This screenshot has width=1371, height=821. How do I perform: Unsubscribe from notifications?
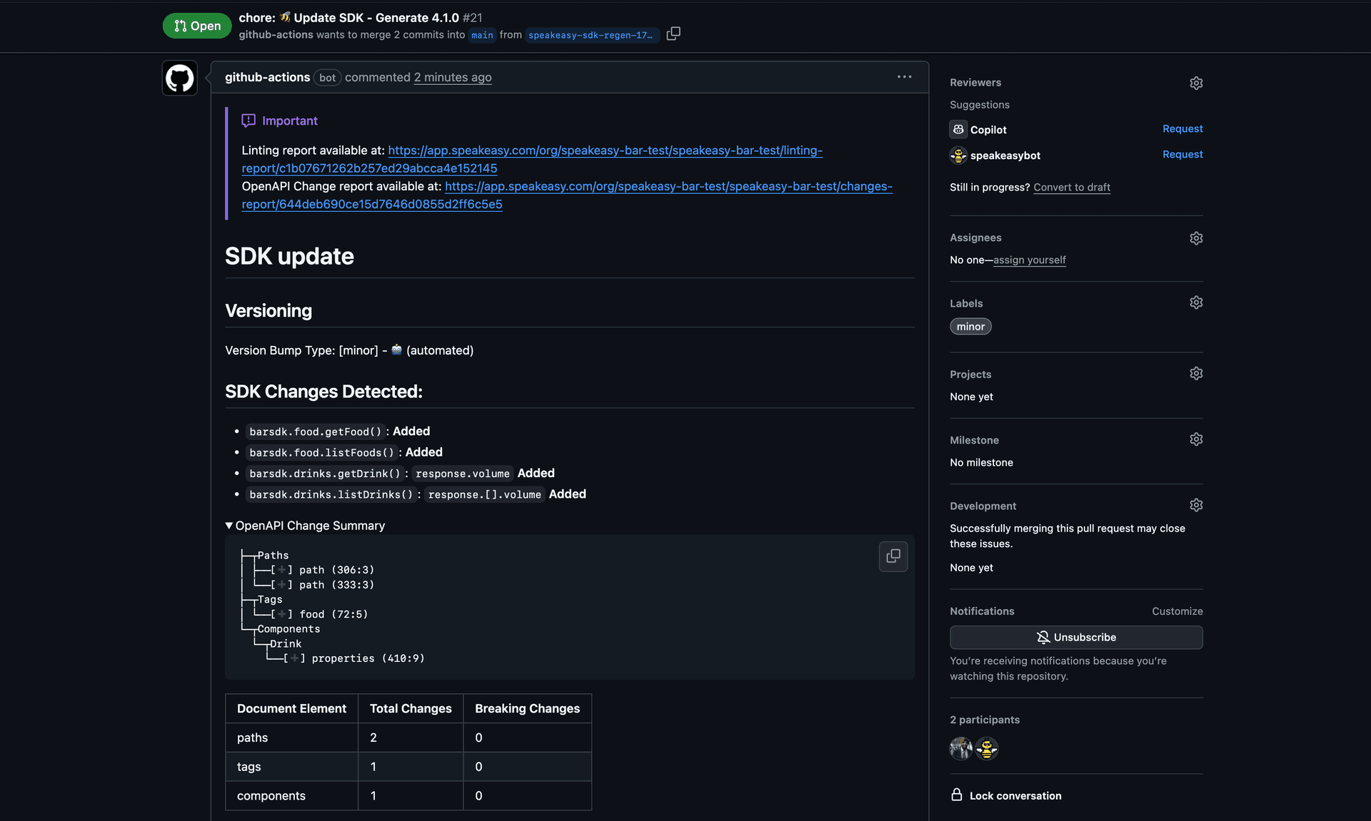tap(1075, 637)
